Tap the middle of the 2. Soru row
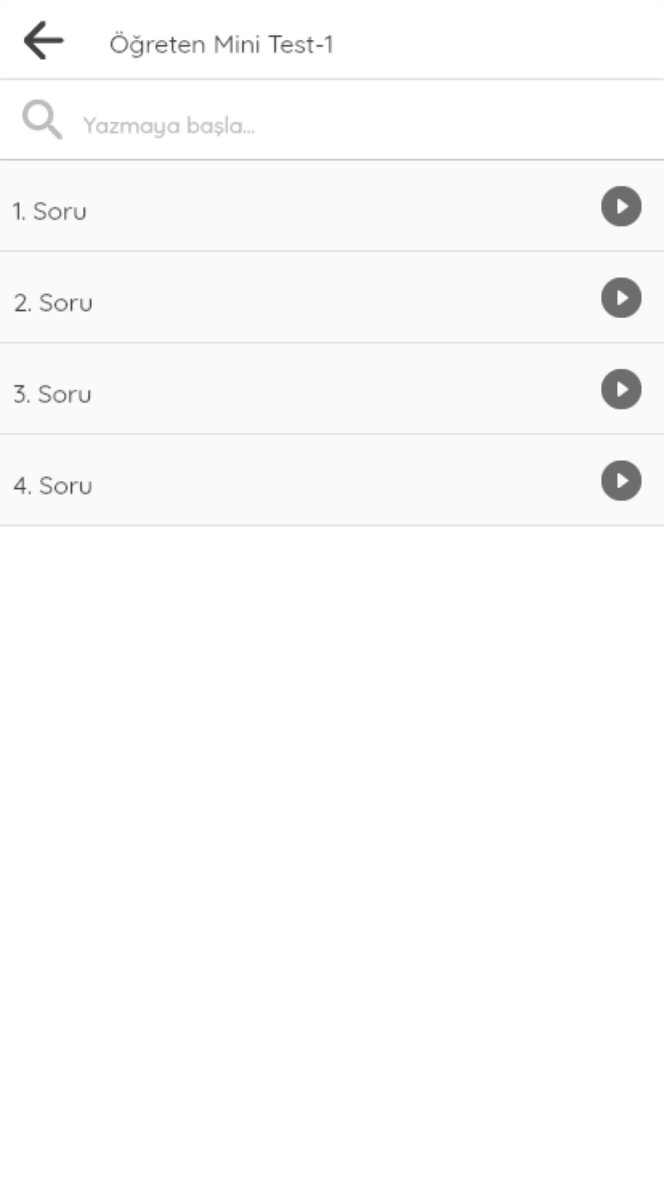 pos(332,298)
